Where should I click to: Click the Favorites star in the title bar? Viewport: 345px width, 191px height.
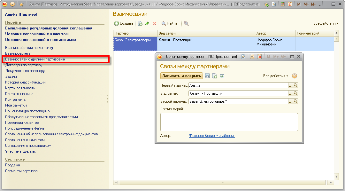[x=21, y=4]
